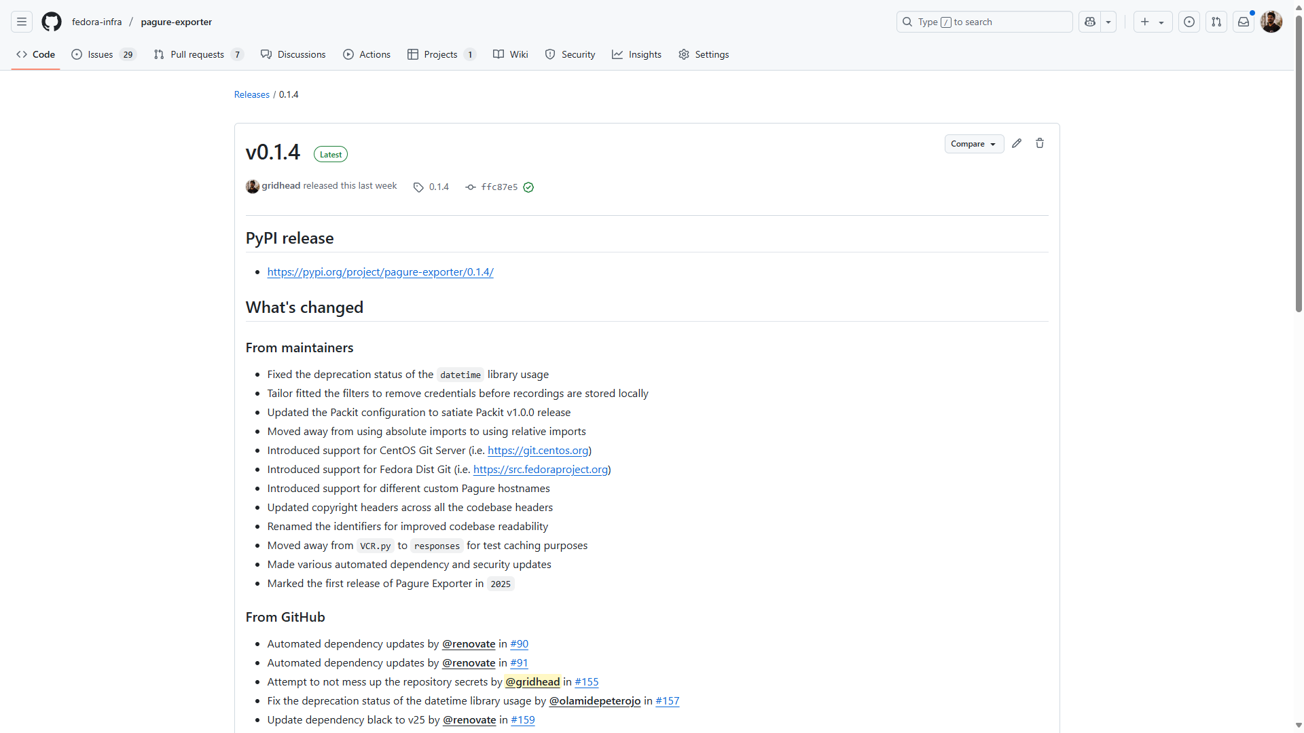Open the fedora-infra organization link
This screenshot has width=1304, height=733.
point(97,22)
